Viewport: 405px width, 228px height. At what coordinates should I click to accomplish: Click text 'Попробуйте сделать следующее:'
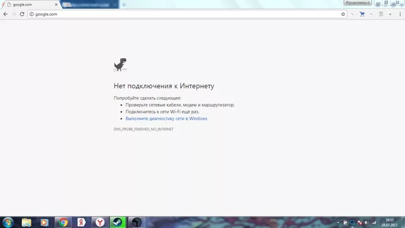pos(147,98)
